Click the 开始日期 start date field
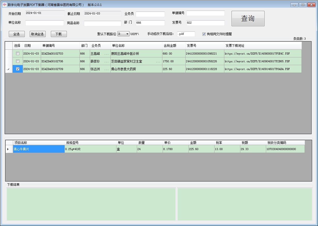 point(45,13)
